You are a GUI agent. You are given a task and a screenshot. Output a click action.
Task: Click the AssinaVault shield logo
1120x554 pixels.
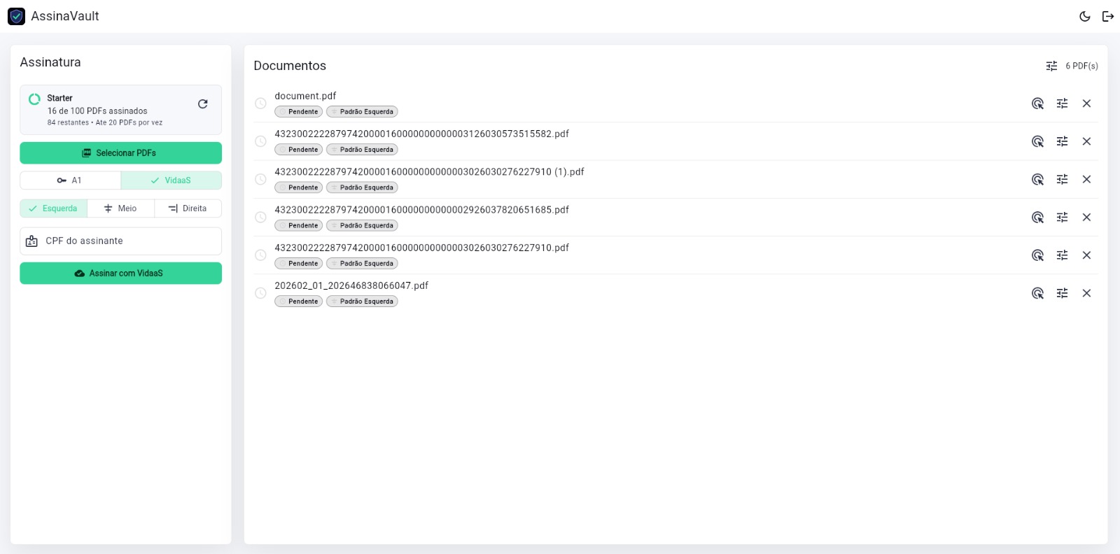(x=16, y=16)
